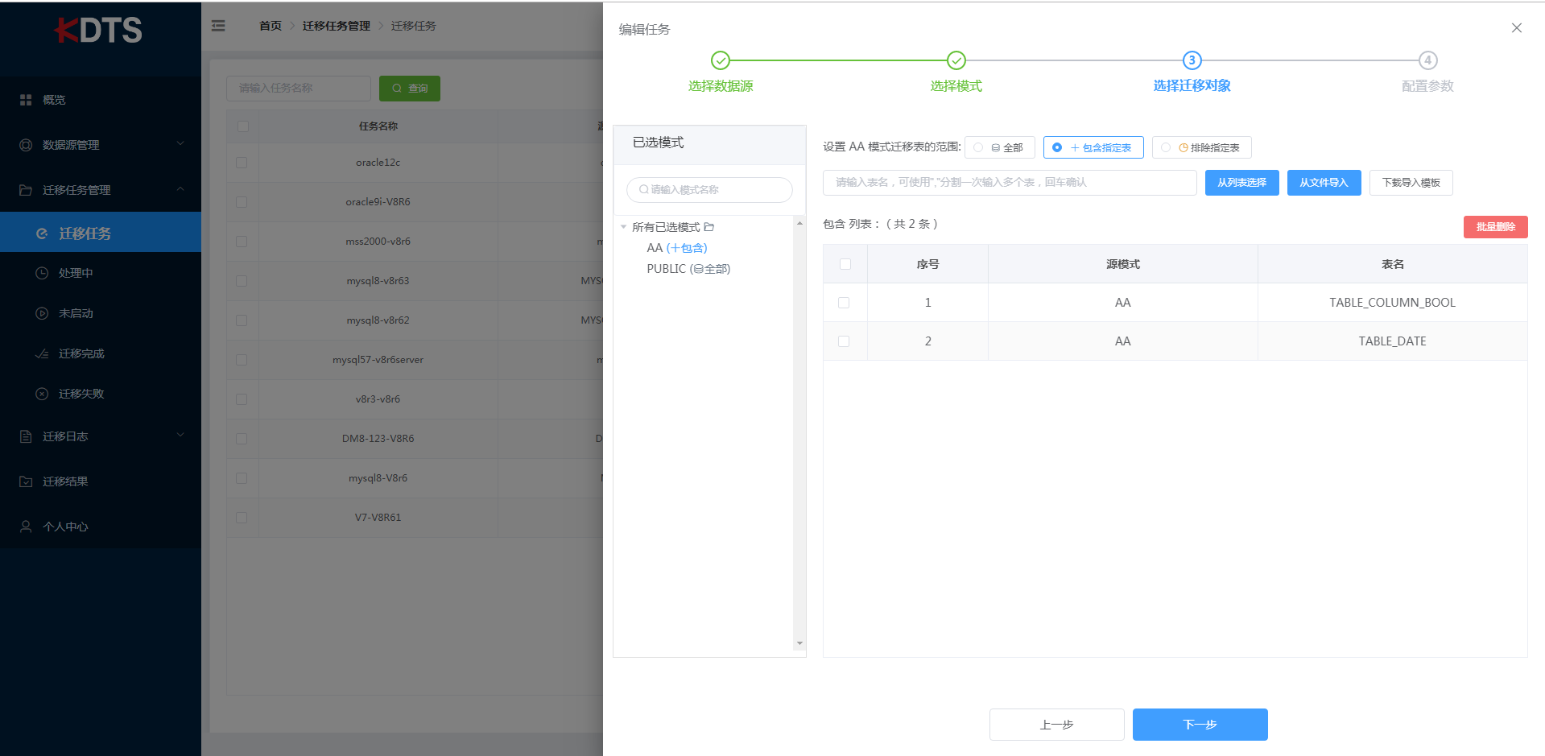Screen dimensions: 1545x756
Task: Check the mss2000-v8r6 task row checkbox
Action: click(242, 242)
